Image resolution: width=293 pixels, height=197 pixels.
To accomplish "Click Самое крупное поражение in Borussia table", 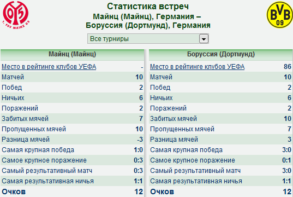I will [x=220, y=160].
